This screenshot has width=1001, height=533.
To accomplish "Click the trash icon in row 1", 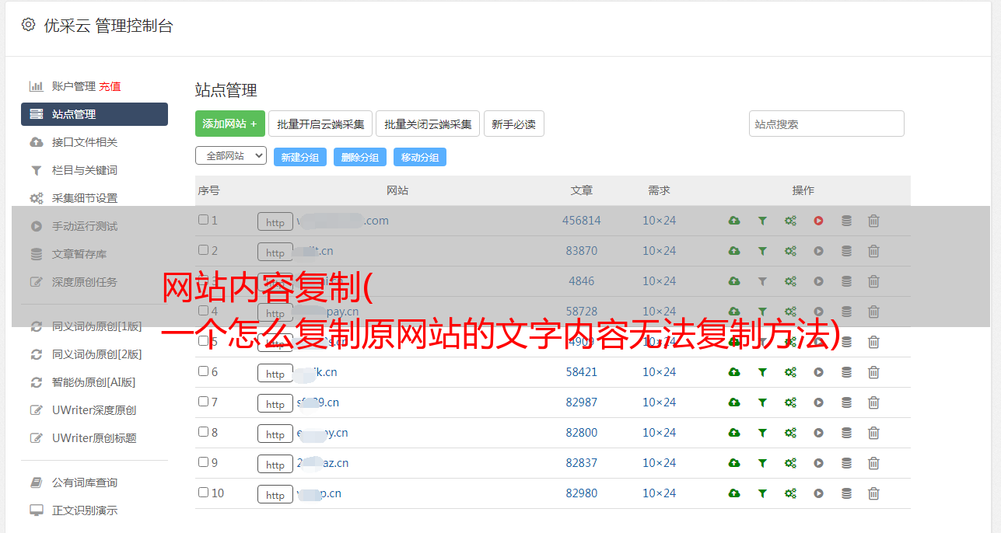I will tap(873, 221).
